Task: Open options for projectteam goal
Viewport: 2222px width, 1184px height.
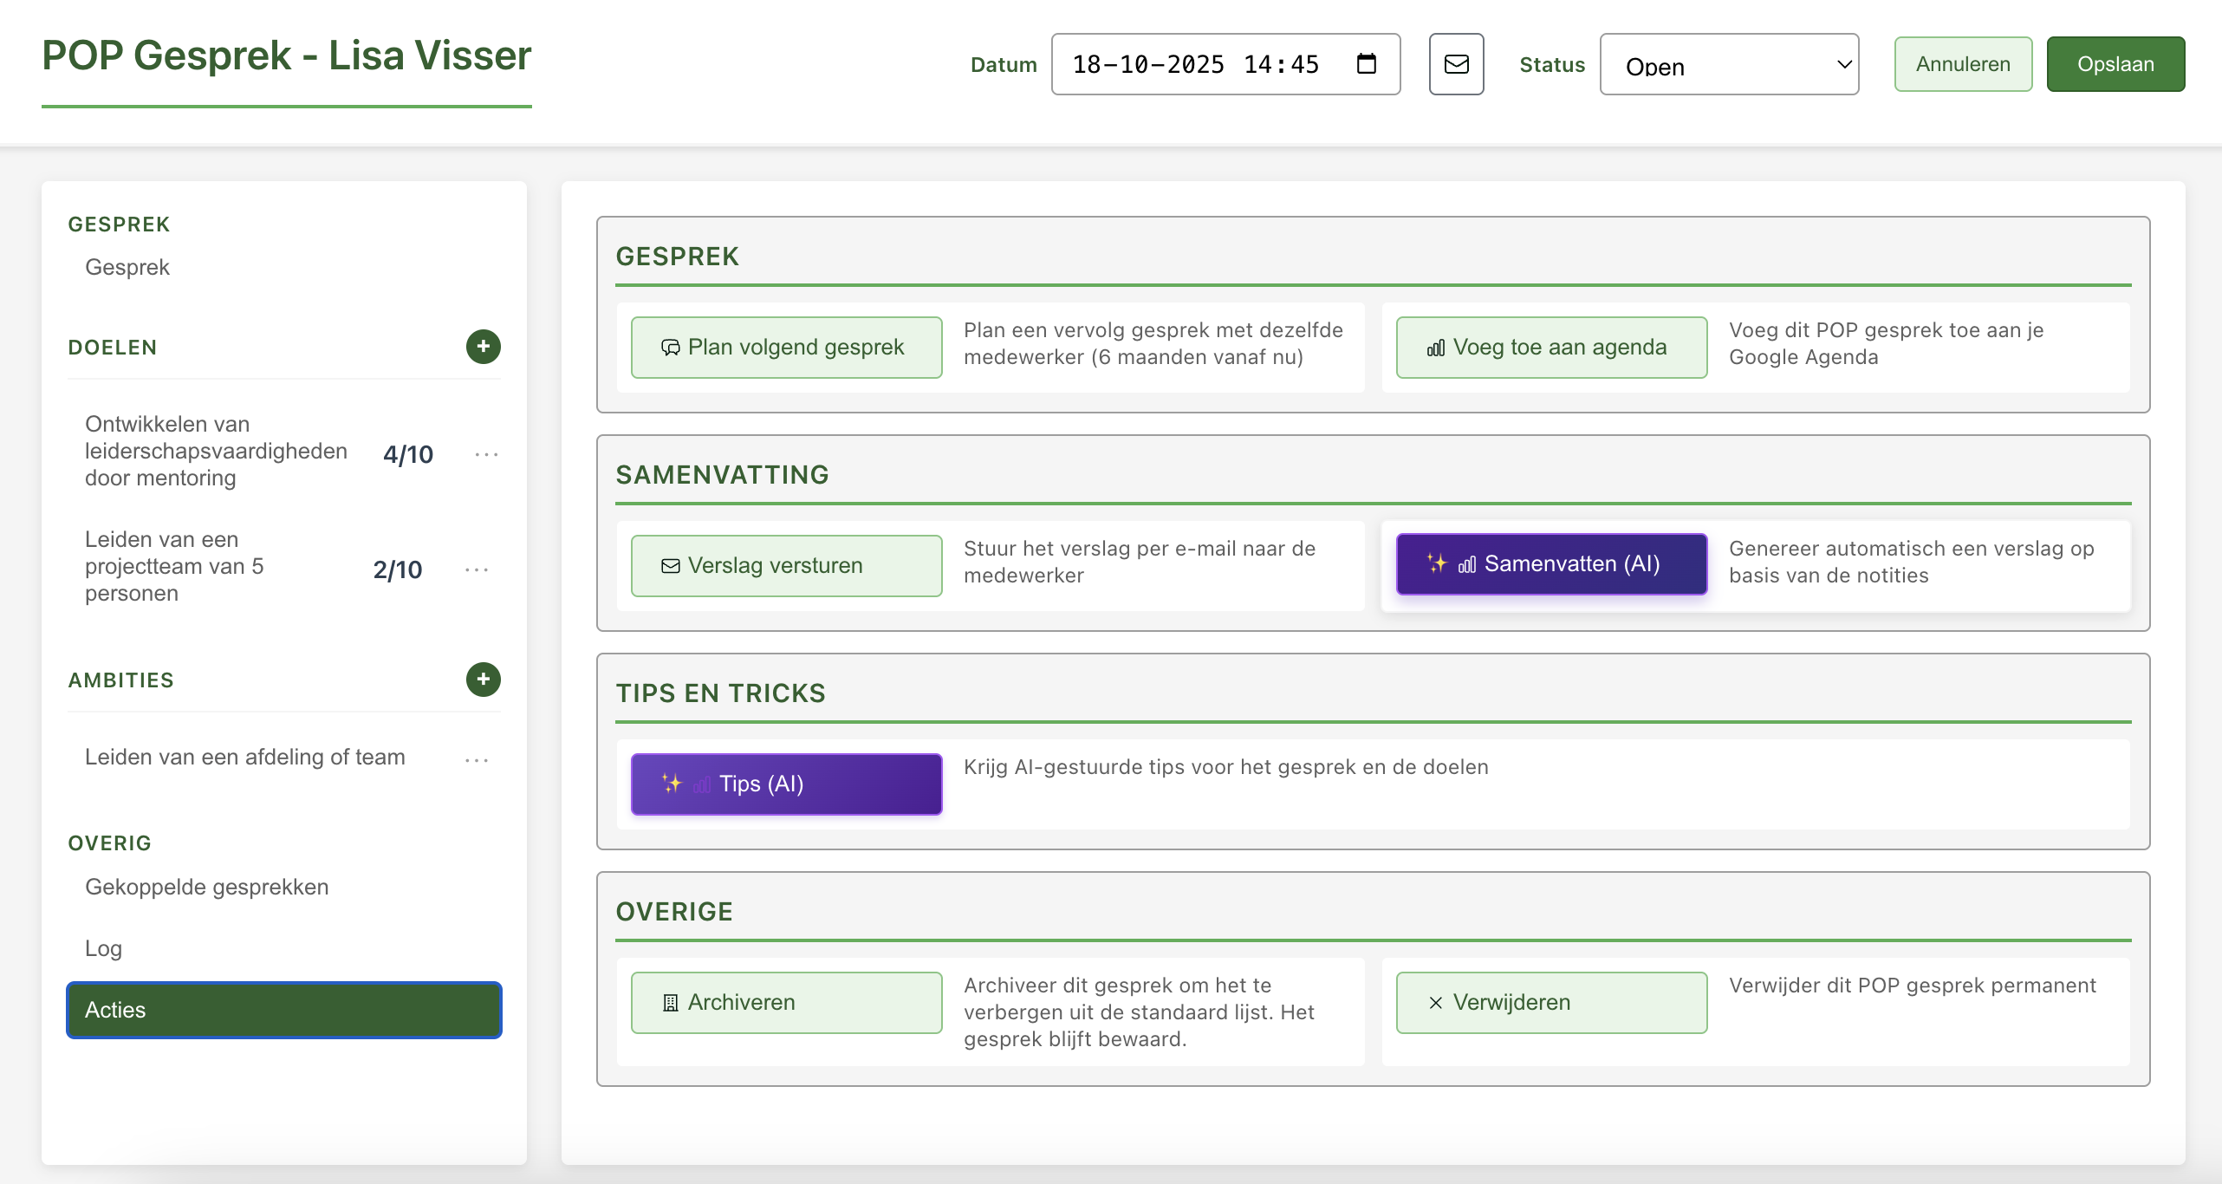Action: click(477, 569)
